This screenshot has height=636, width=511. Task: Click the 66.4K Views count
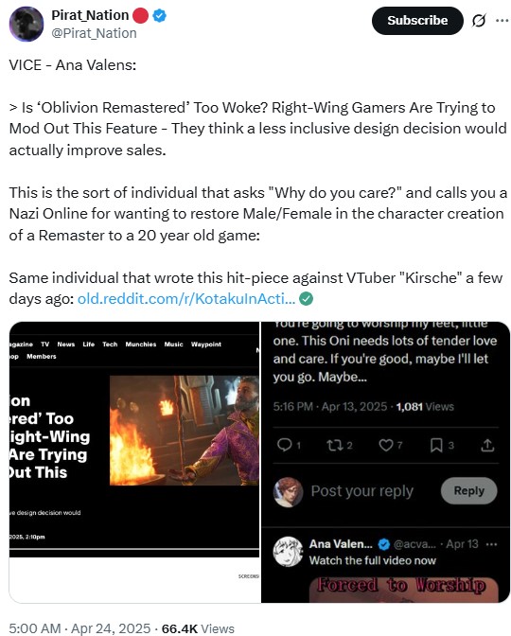(198, 628)
